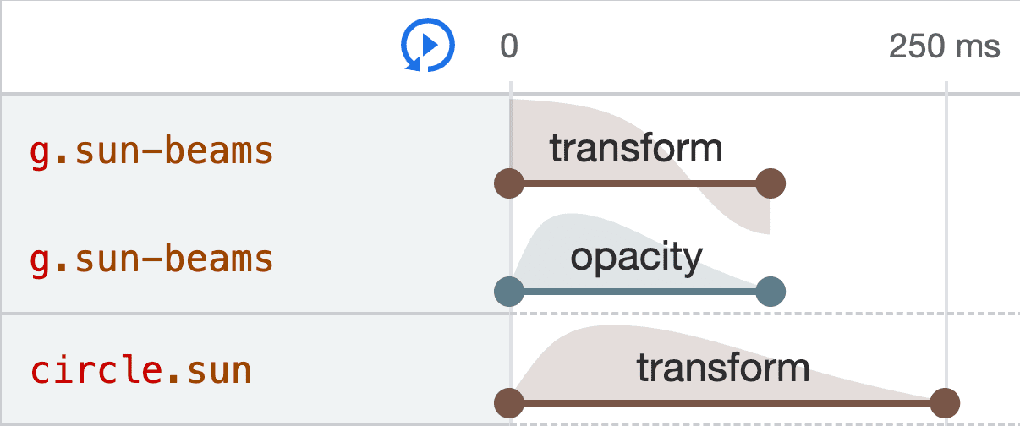Click the transform label on sun-beams animation

point(636,149)
